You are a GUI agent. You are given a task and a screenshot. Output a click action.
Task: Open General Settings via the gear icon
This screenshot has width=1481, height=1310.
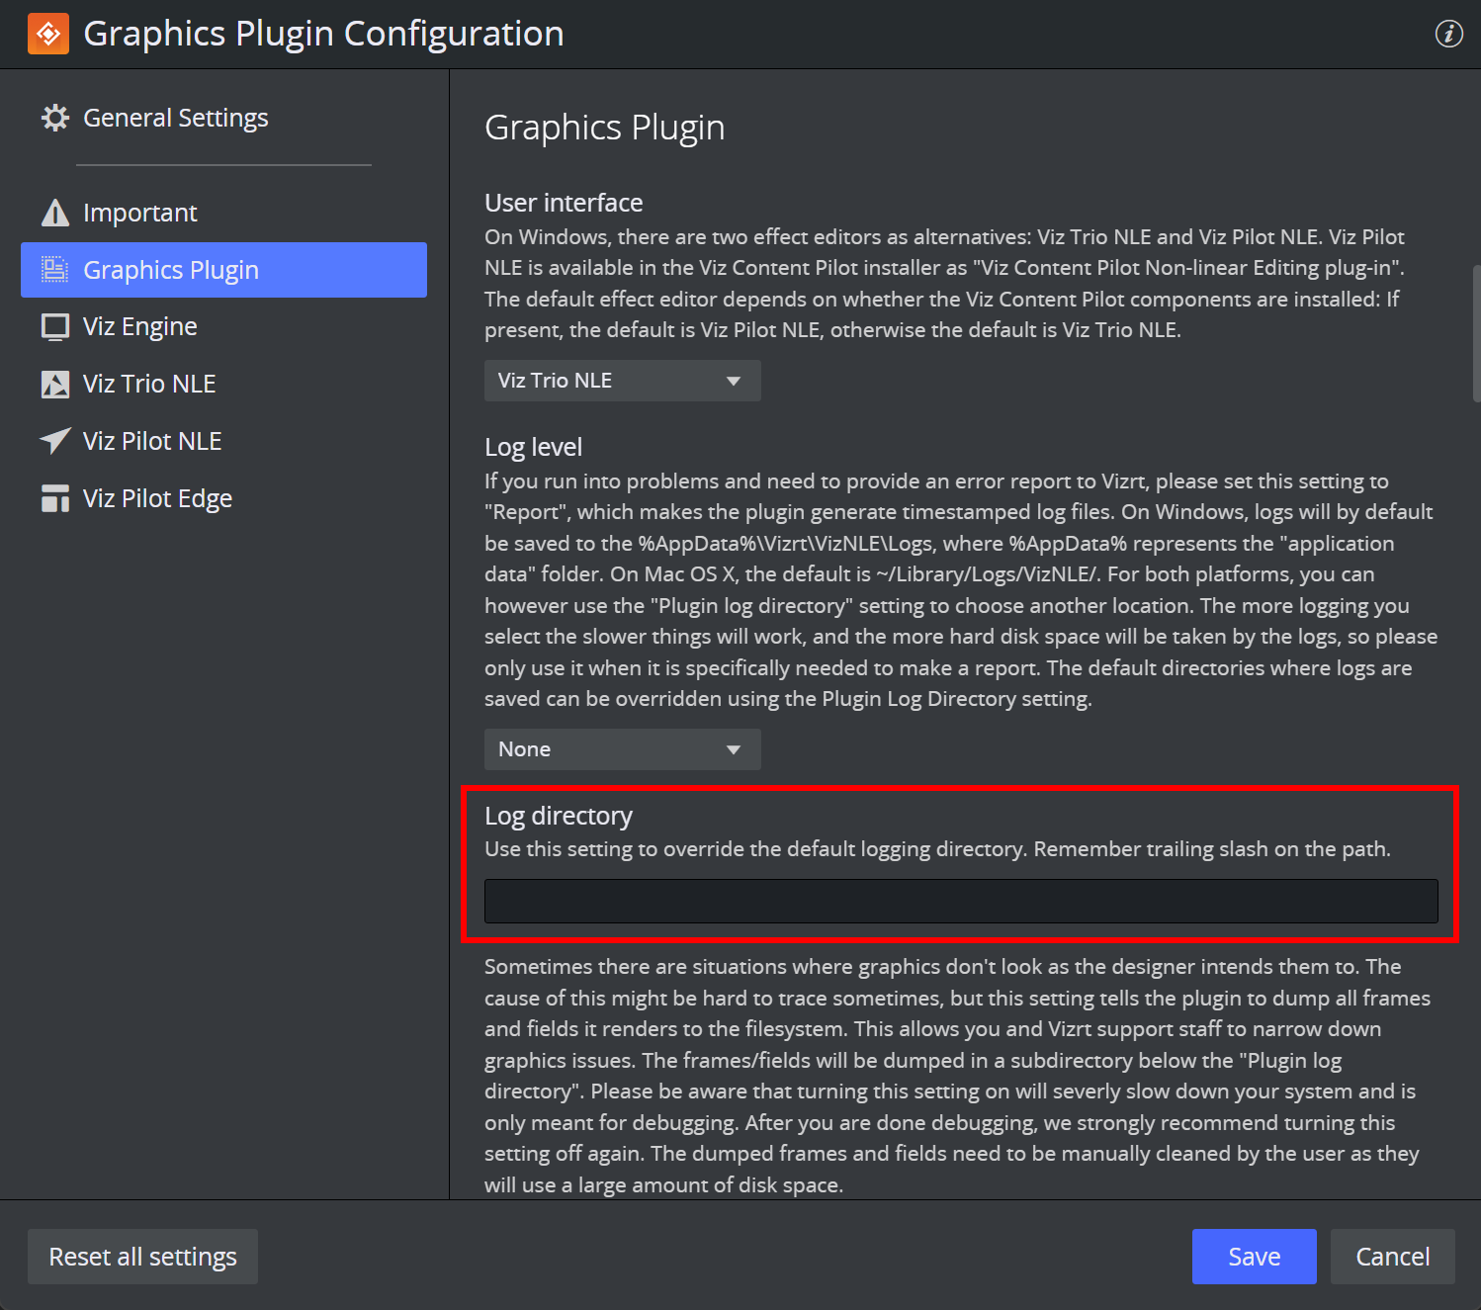tap(56, 117)
